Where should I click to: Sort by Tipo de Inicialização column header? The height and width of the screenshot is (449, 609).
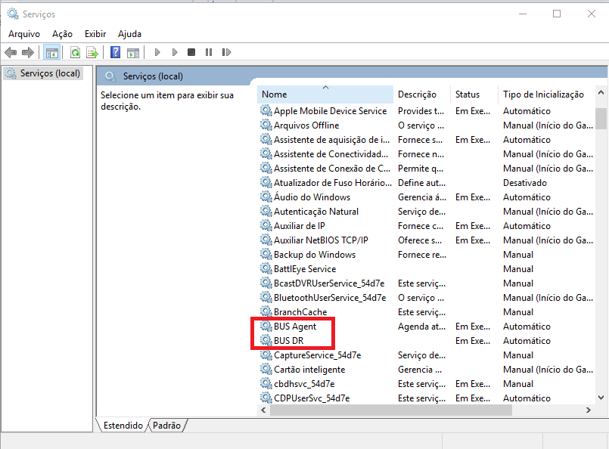546,94
